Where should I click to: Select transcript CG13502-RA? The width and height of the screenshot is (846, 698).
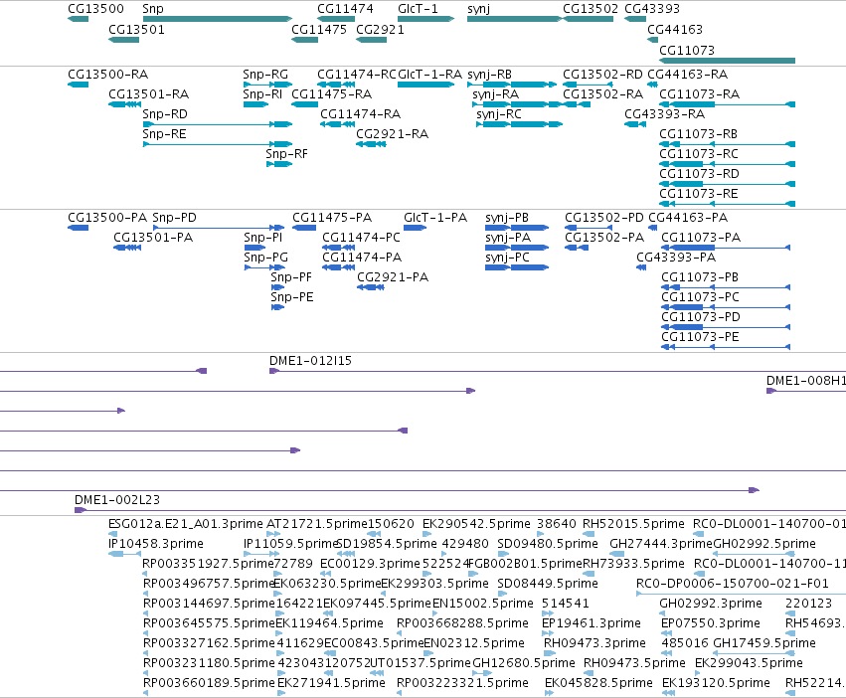(577, 104)
